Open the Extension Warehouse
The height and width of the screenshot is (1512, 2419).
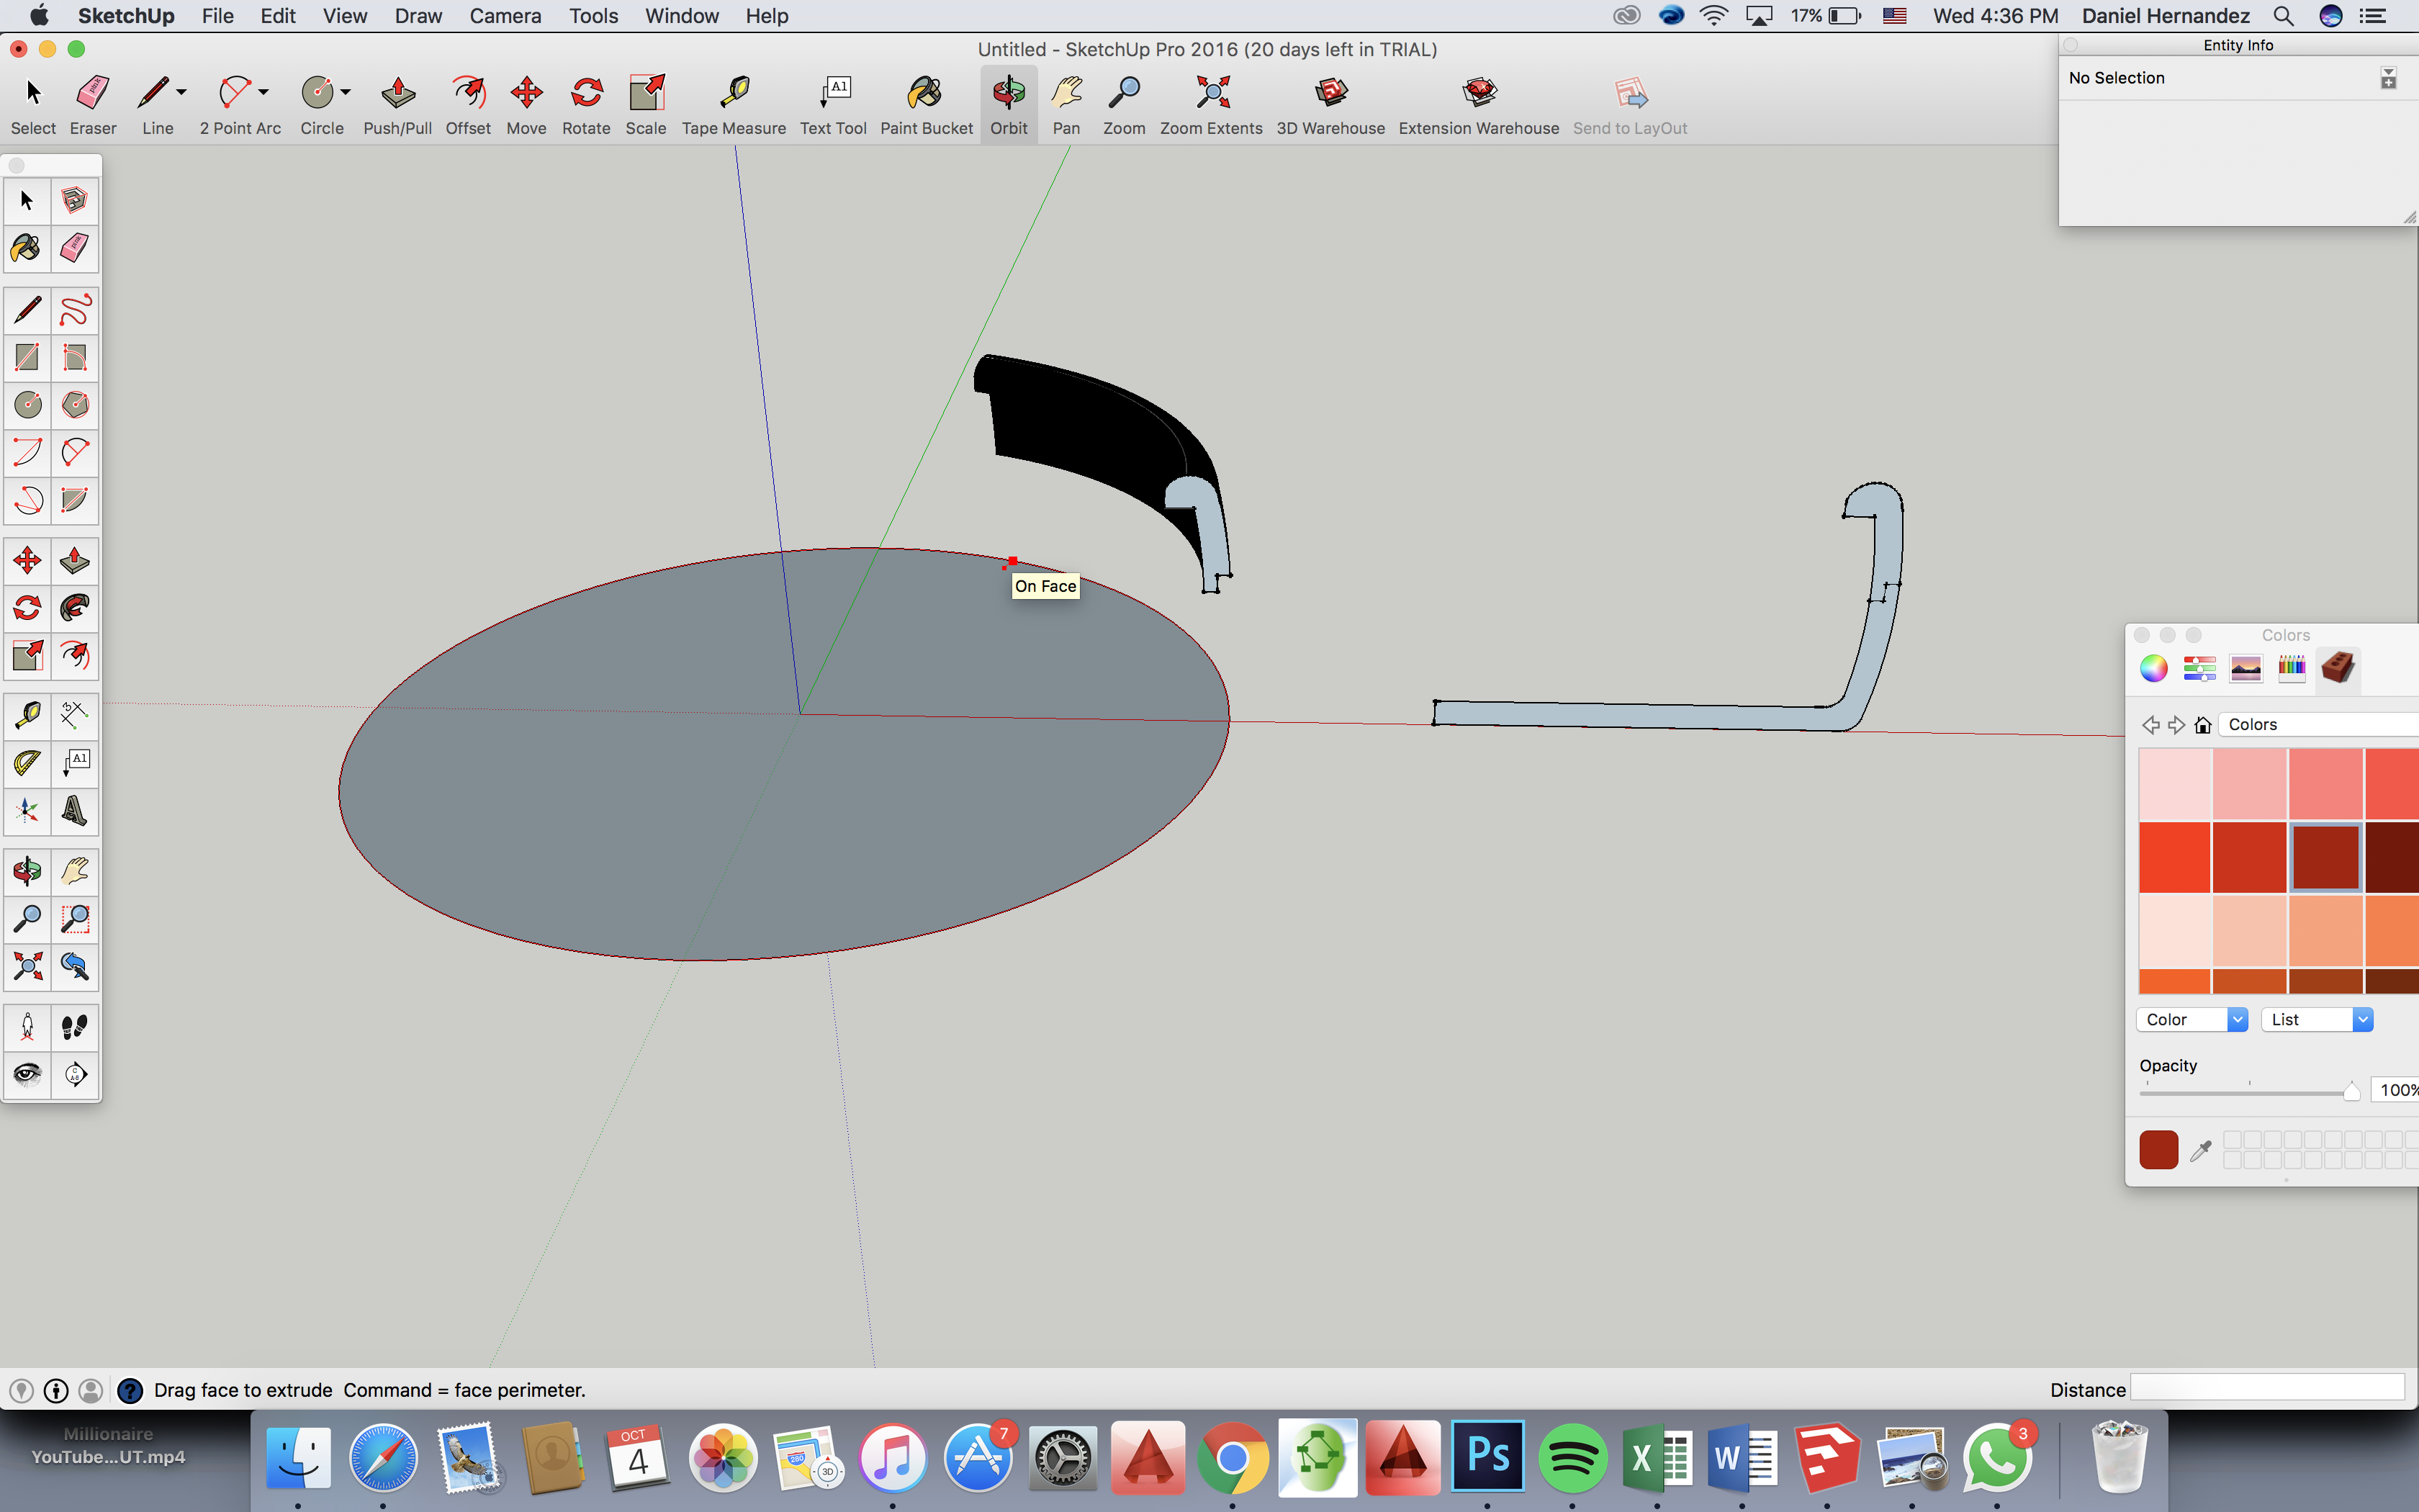[1478, 105]
